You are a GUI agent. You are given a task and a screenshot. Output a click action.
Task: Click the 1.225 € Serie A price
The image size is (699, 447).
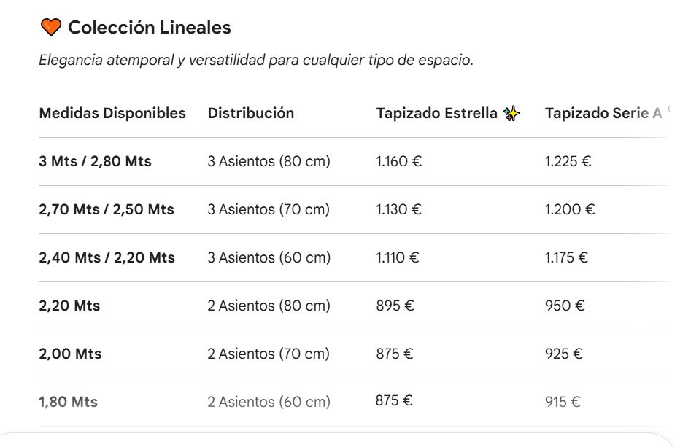tap(568, 161)
